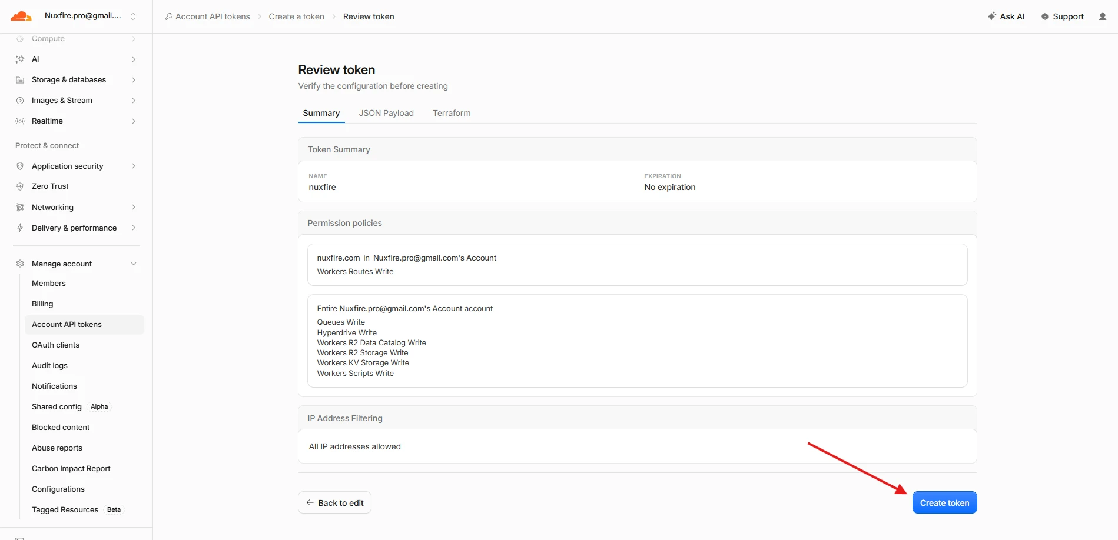Click the Storage & databases icon
Viewport: 1118px width, 540px height.
pyautogui.click(x=20, y=80)
